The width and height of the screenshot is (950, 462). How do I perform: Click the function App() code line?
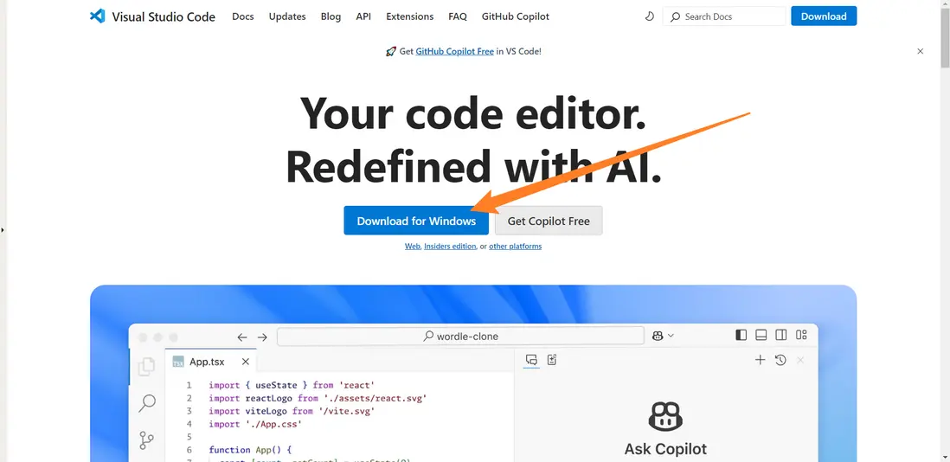[x=250, y=450]
